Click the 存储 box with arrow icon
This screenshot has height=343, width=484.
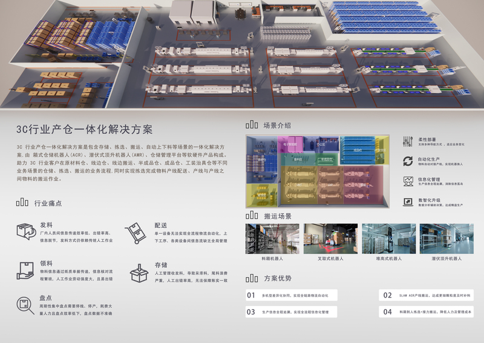coord(139,271)
